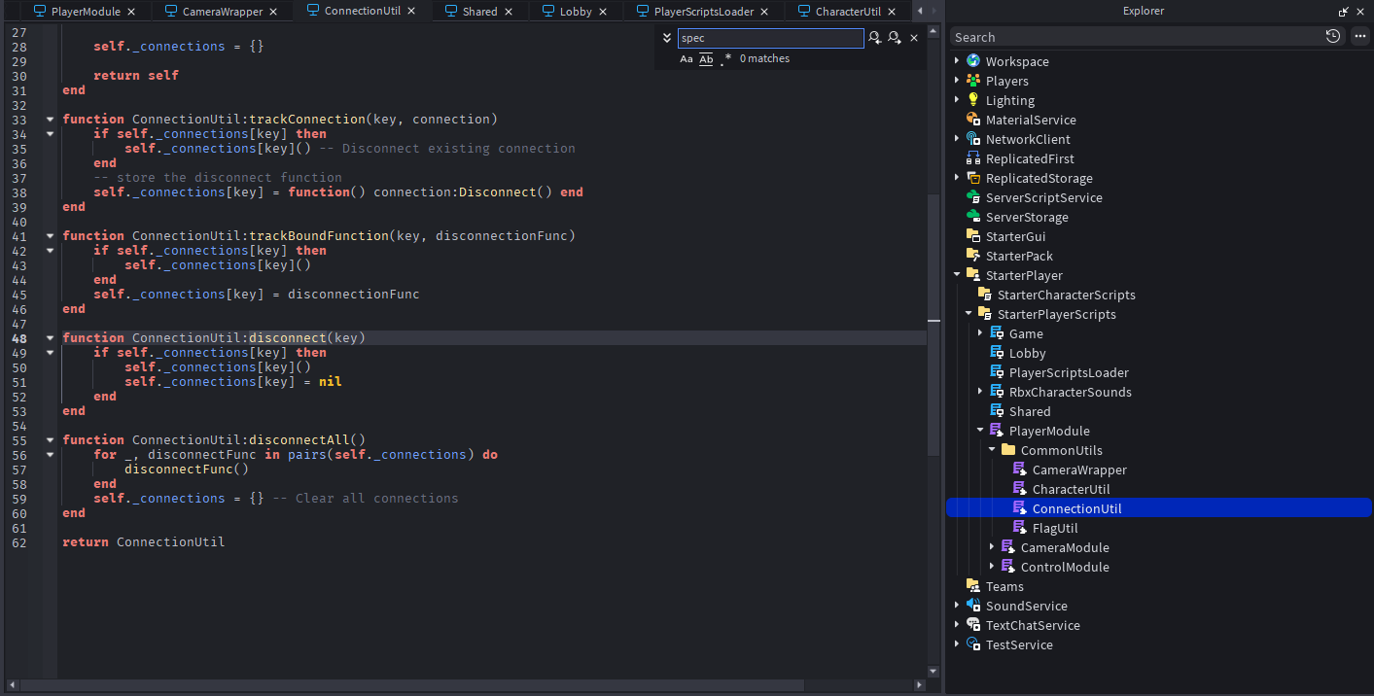
Task: Close the CameraWrapper tab
Action: tap(273, 12)
